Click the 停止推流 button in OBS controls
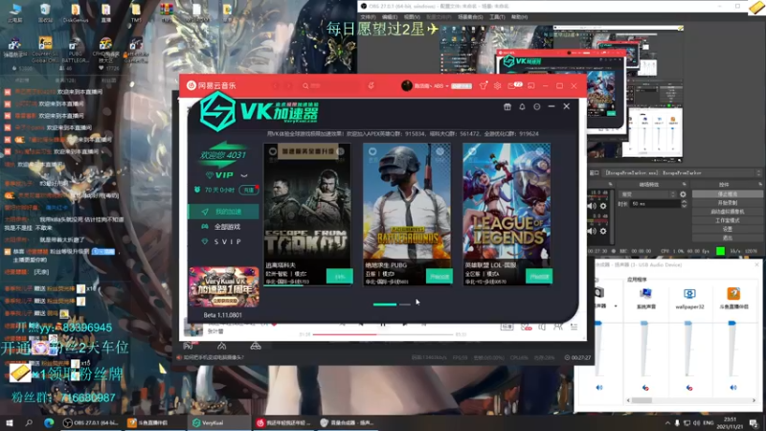The width and height of the screenshot is (766, 431). (727, 194)
